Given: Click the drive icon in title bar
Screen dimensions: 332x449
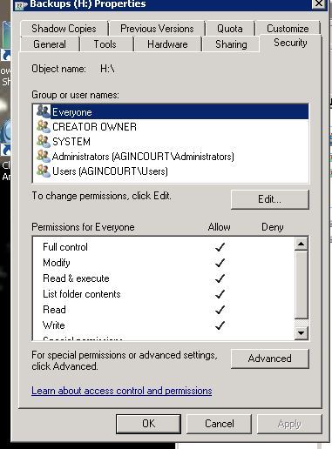Looking at the screenshot, I should coord(20,5).
